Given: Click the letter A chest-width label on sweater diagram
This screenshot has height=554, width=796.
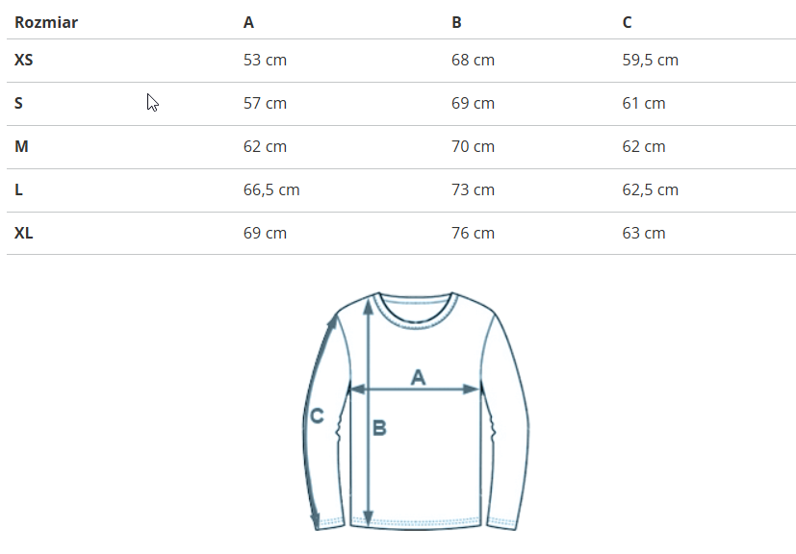Looking at the screenshot, I should (x=418, y=377).
